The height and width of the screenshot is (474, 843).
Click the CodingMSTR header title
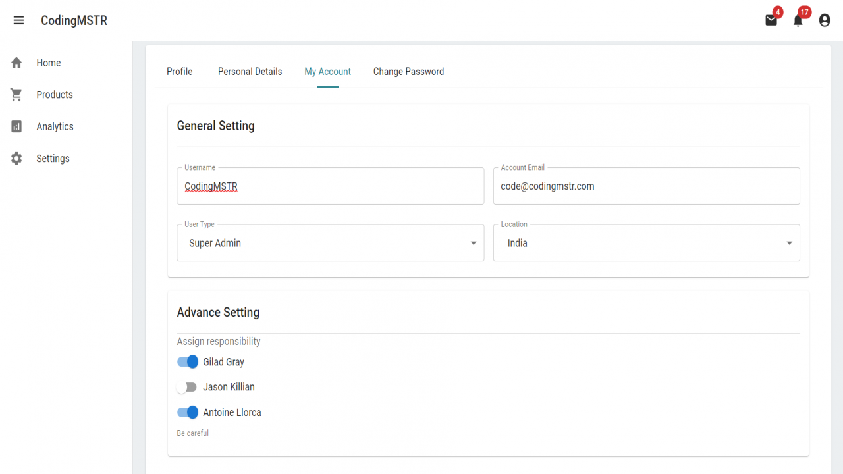pyautogui.click(x=74, y=20)
